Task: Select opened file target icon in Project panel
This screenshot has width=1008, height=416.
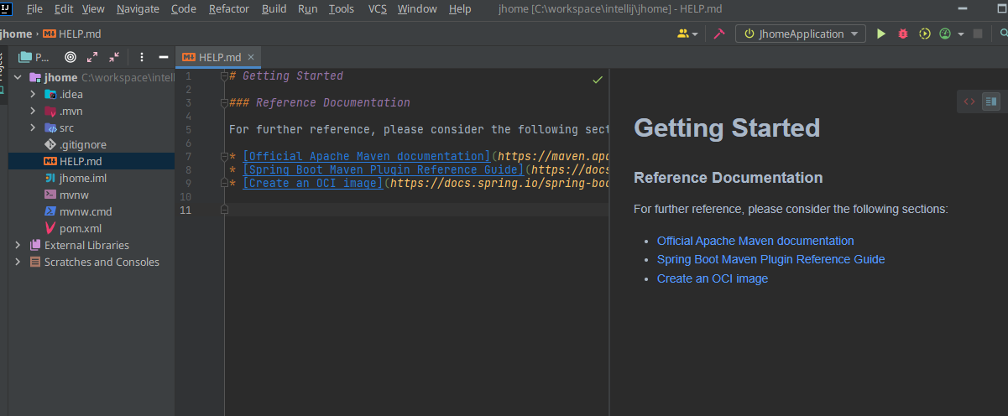Action: (71, 57)
